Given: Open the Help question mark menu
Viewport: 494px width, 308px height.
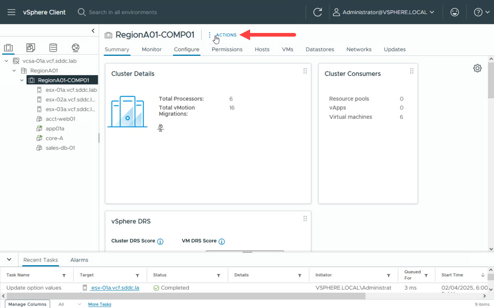Looking at the screenshot, I should (482, 12).
